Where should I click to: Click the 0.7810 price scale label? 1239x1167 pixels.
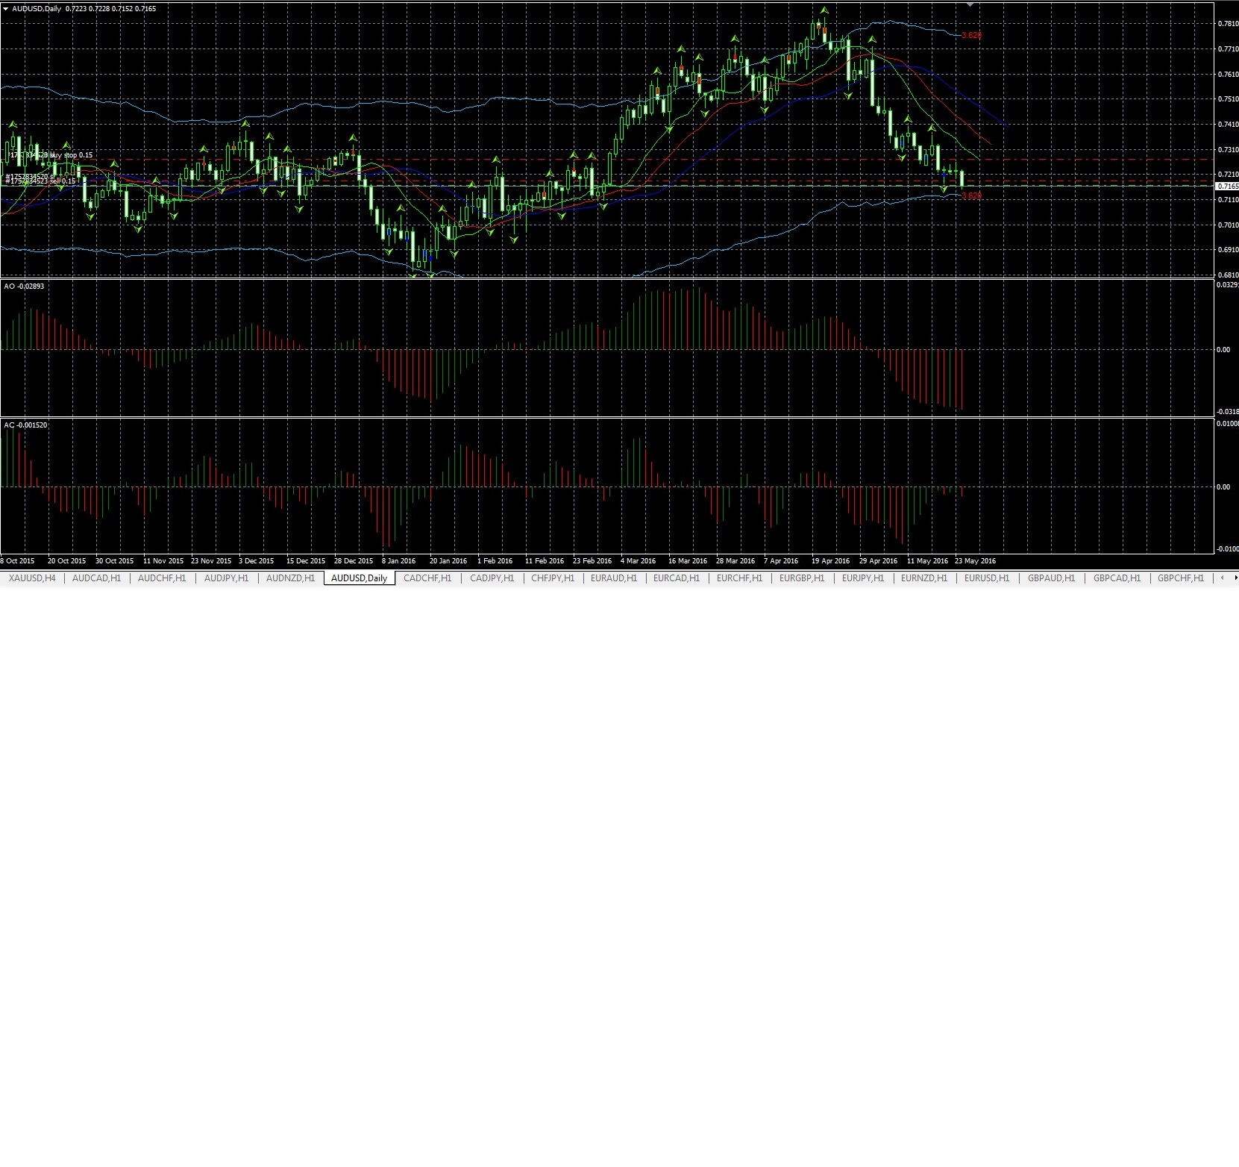pos(1228,24)
